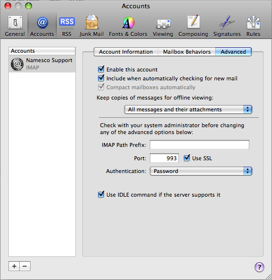Screen dimensions: 272x280
Task: Open the Authentication Password dropdown
Action: click(201, 171)
